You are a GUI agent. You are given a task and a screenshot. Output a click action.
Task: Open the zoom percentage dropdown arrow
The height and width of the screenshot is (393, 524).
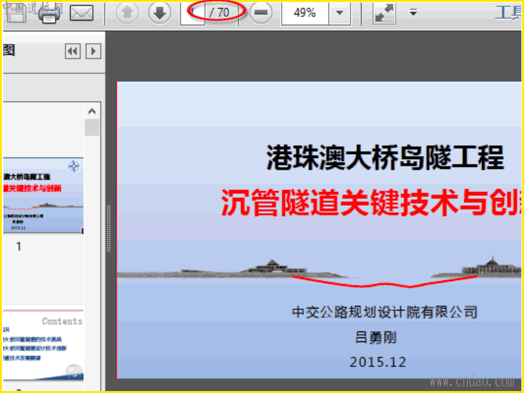coord(340,12)
